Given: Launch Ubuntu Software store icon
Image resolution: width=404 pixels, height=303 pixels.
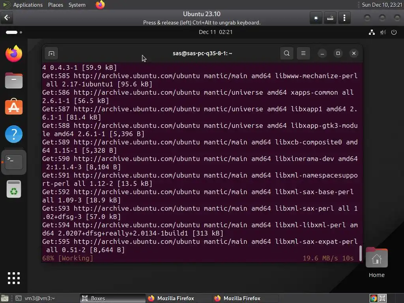Looking at the screenshot, I should [x=14, y=107].
